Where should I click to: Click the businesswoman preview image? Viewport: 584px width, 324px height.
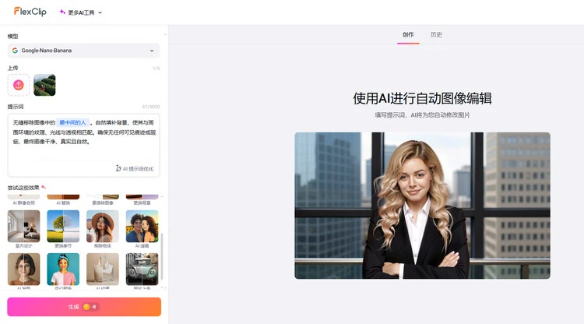coord(422,205)
